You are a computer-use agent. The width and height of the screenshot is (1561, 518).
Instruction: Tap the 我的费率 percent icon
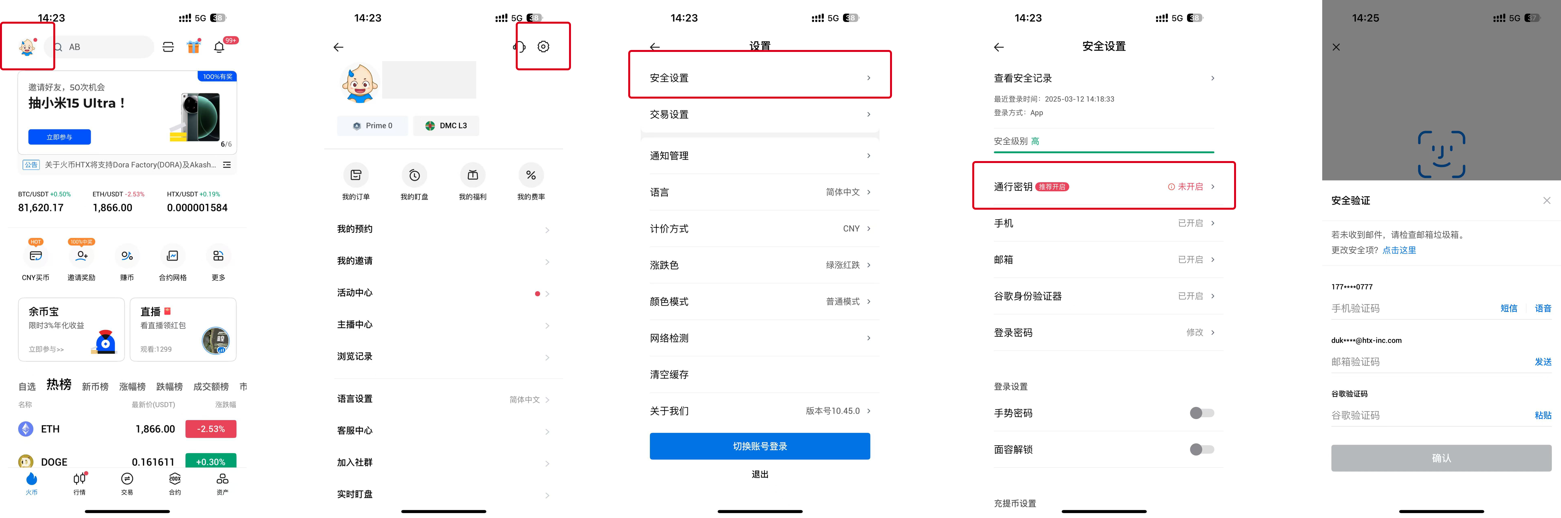pos(531,176)
